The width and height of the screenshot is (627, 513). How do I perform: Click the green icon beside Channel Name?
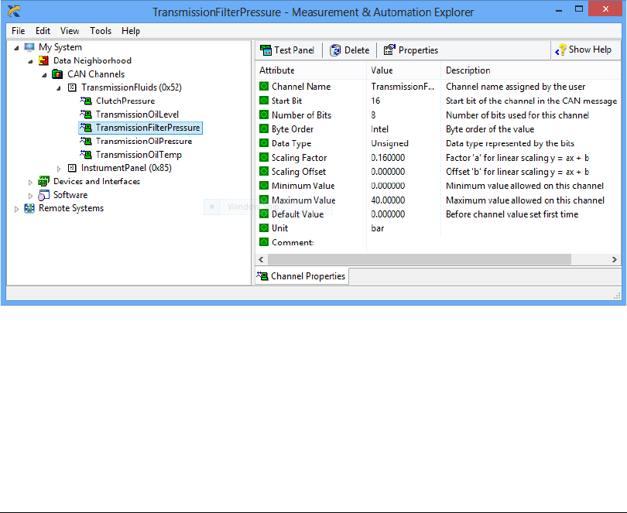[x=264, y=87]
